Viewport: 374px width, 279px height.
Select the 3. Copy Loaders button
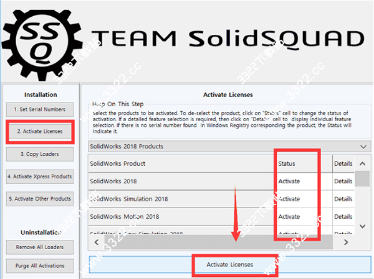click(x=40, y=154)
